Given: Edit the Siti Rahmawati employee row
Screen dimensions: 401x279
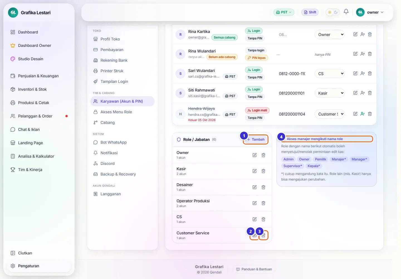Looking at the screenshot, I should point(355,93).
